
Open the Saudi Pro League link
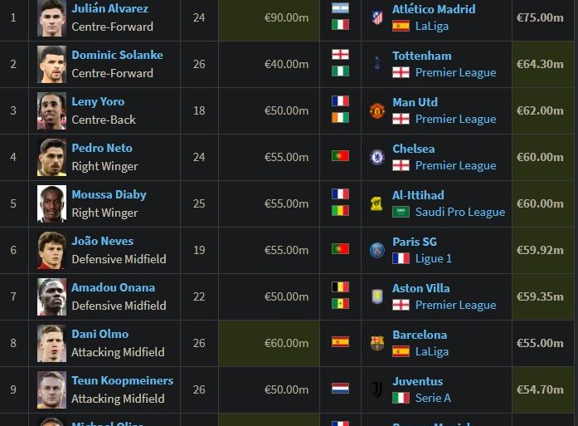459,212
